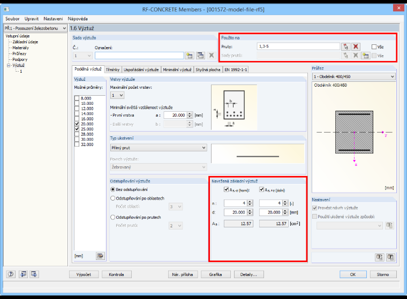Select Odstupňování po prutech option
407x299 pixels.
112,217
